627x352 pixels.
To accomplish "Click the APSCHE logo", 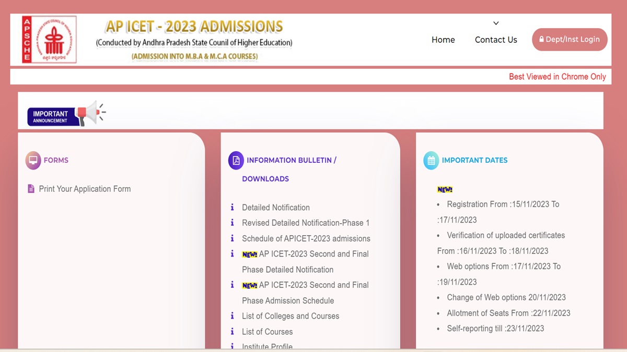I will 49,40.
